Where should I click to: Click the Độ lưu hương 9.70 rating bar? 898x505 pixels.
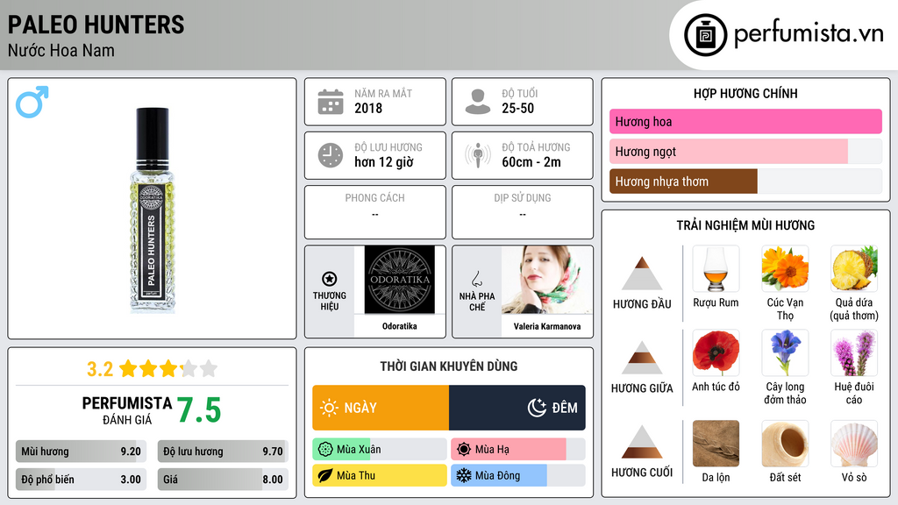[223, 452]
